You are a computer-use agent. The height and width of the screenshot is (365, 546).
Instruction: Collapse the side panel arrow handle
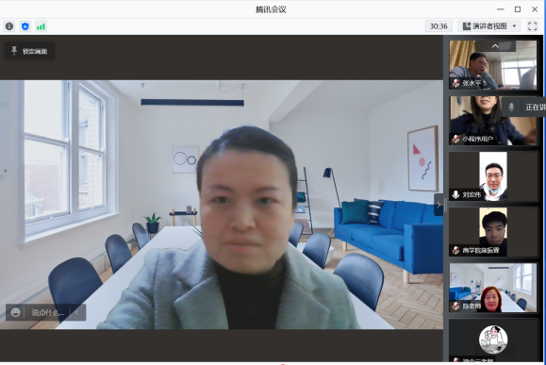tap(438, 205)
